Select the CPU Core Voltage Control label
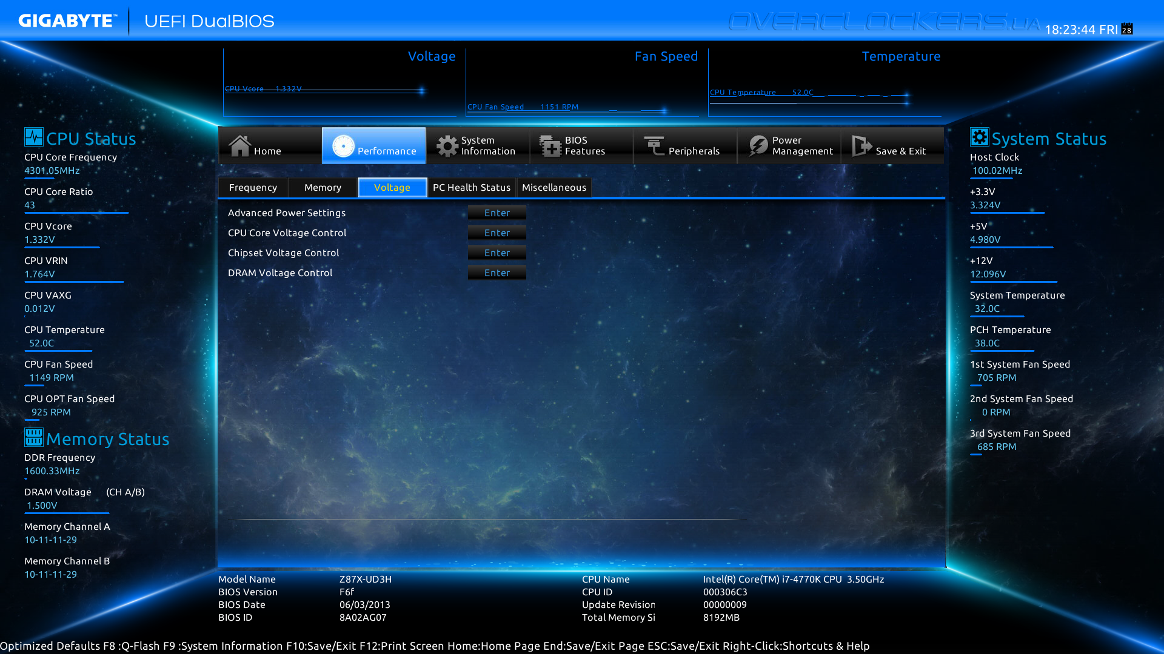Viewport: 1164px width, 654px height. 287,233
